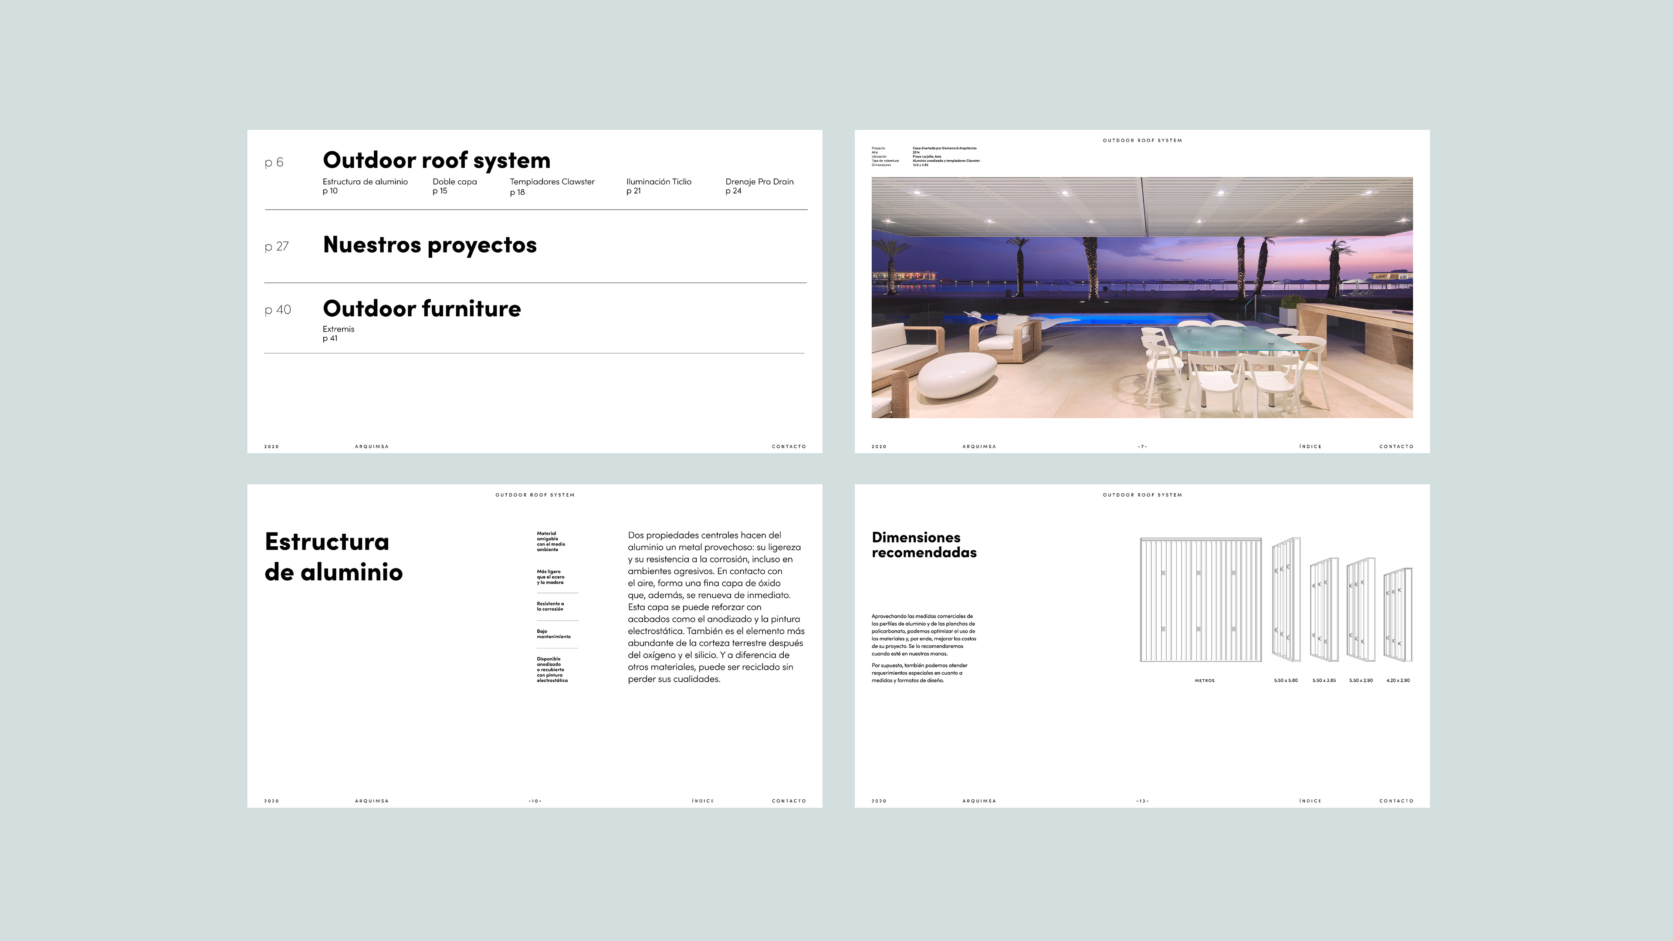Click ÍNDICE in the page 10 footer
This screenshot has width=1673, height=941.
pos(703,801)
